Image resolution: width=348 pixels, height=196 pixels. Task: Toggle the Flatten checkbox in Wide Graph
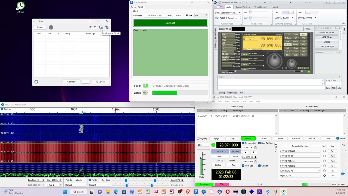tap(90, 180)
